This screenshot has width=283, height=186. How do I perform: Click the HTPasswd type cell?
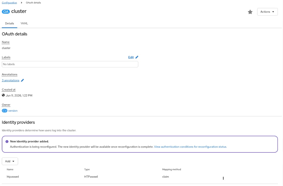coord(91,177)
